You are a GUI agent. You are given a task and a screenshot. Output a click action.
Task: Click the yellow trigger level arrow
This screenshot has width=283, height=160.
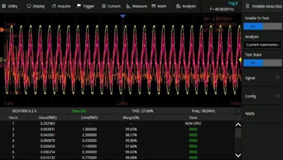click(x=240, y=59)
